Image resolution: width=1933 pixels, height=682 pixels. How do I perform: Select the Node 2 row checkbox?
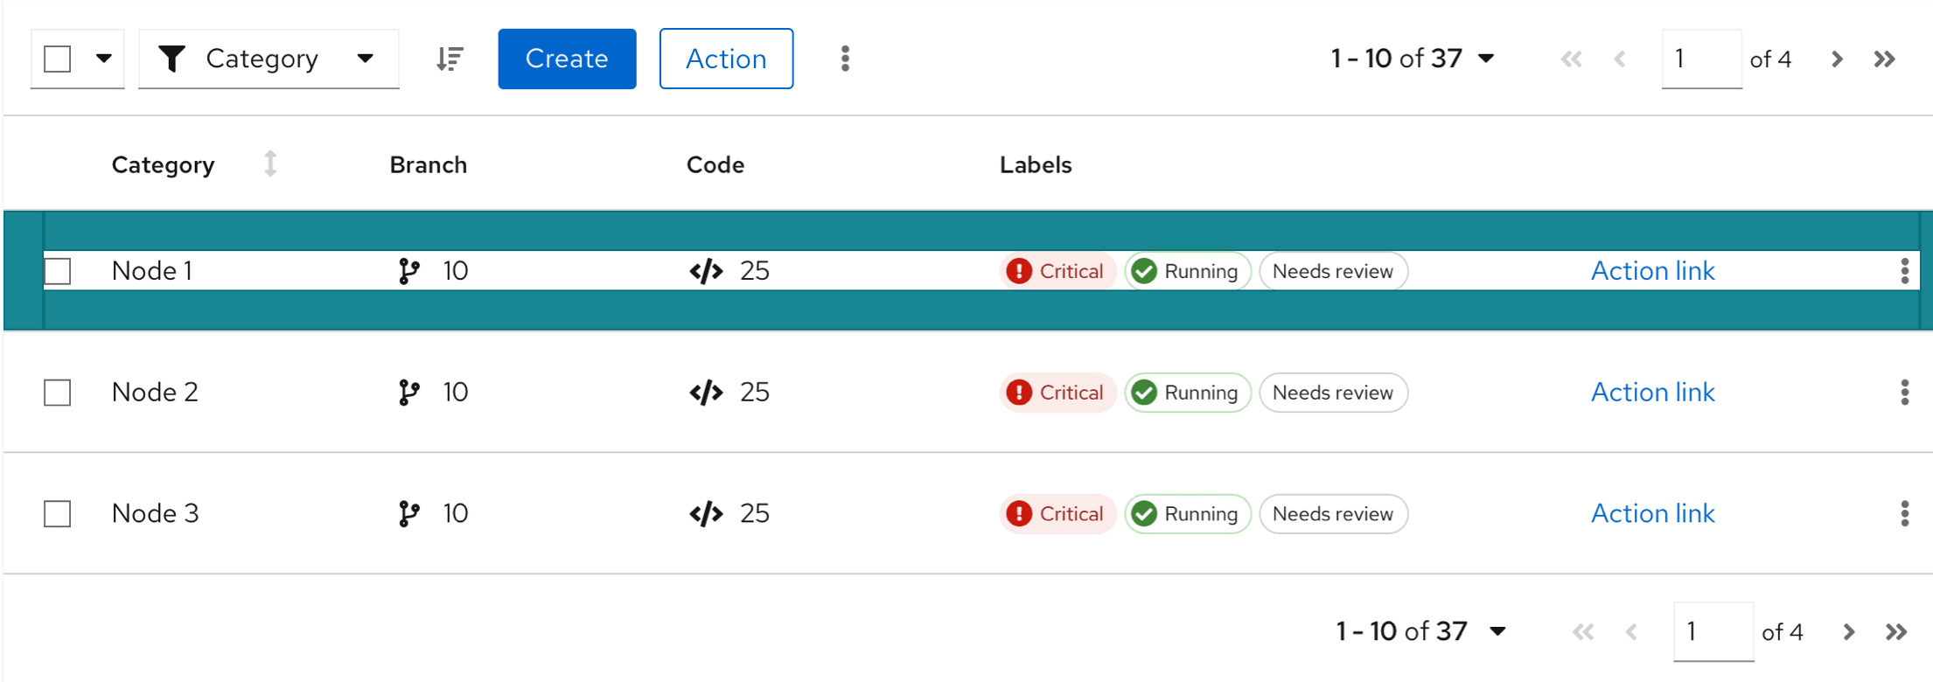coord(58,393)
